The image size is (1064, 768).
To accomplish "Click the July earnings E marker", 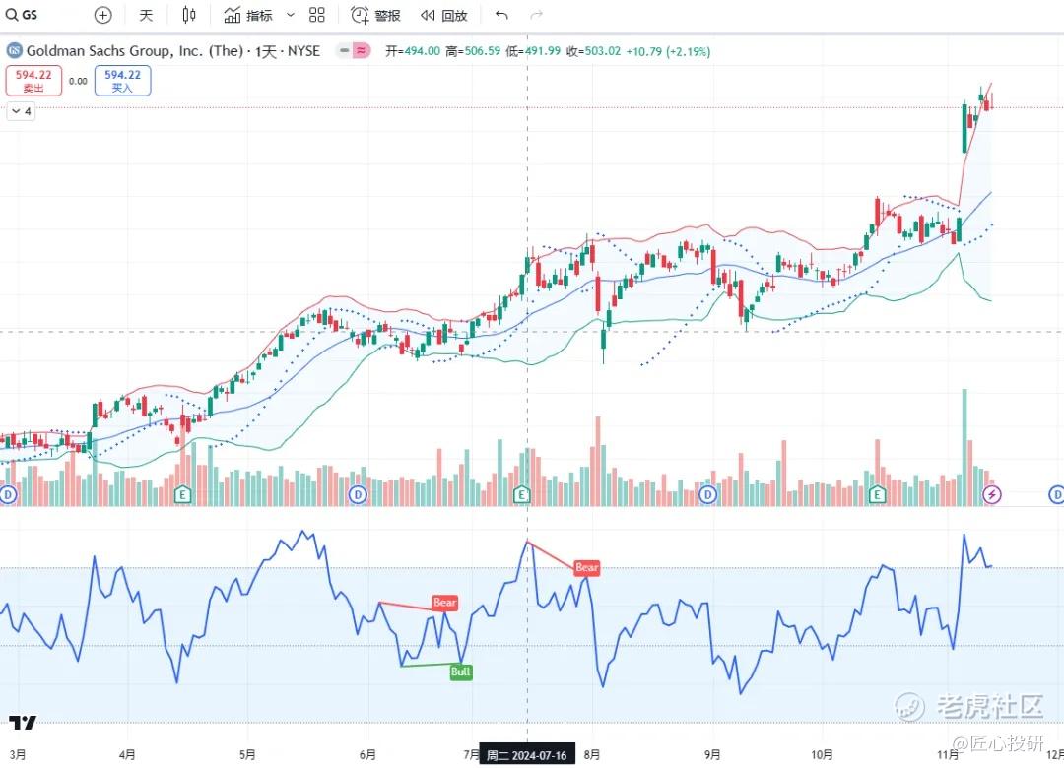I will (x=521, y=495).
